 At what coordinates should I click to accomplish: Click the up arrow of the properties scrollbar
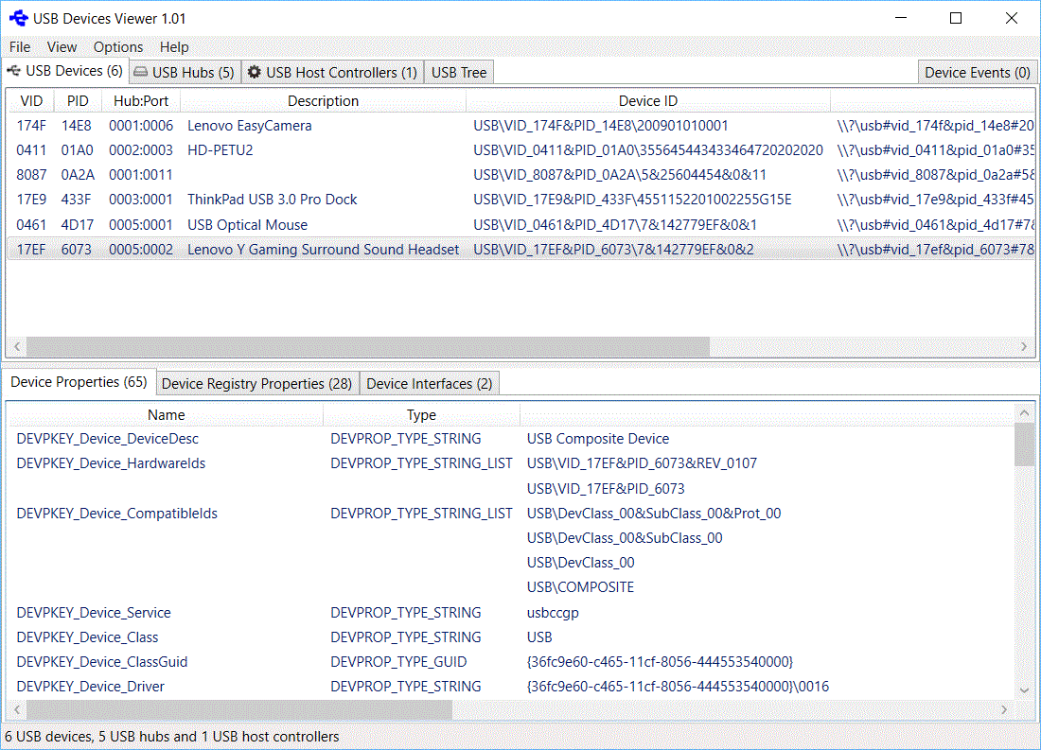coord(1025,411)
